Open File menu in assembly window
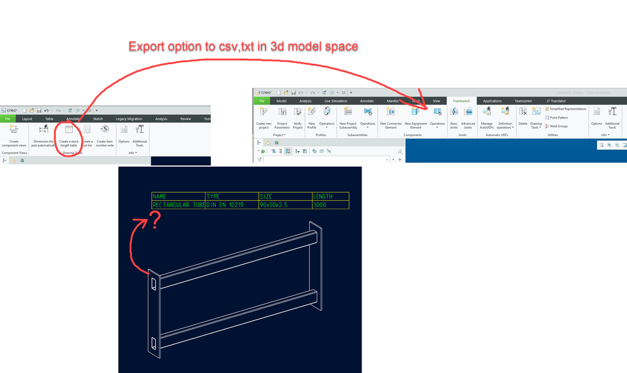 coord(262,101)
